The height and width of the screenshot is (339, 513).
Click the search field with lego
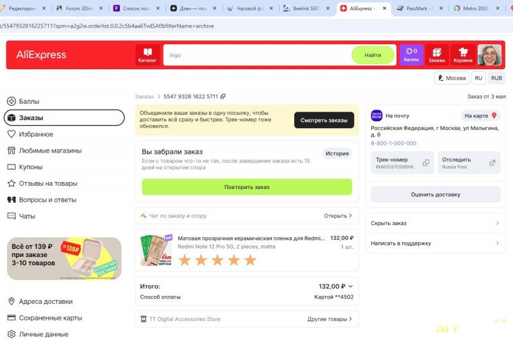tap(258, 55)
